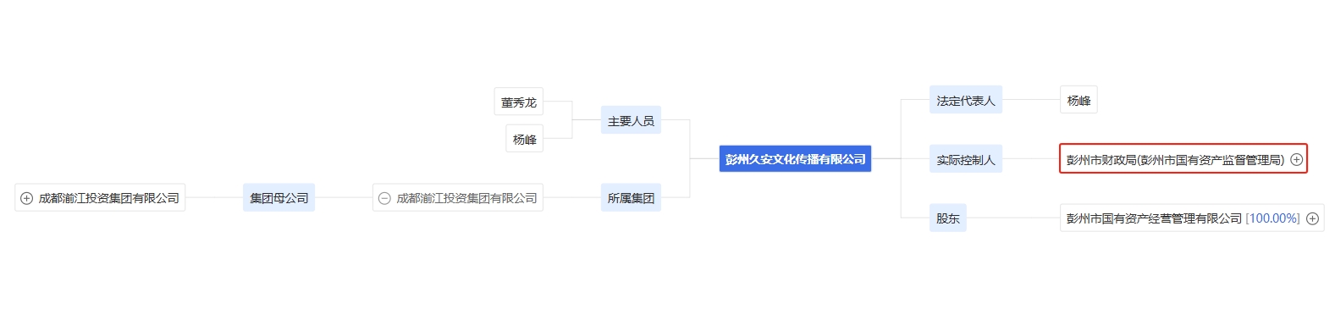1335x309 pixels.
Task: Open shareholder 彭州市国有资产经营管理有限公司
Action: (x=1154, y=218)
